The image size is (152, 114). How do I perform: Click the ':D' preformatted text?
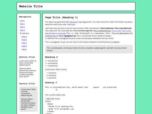click(x=56, y=90)
